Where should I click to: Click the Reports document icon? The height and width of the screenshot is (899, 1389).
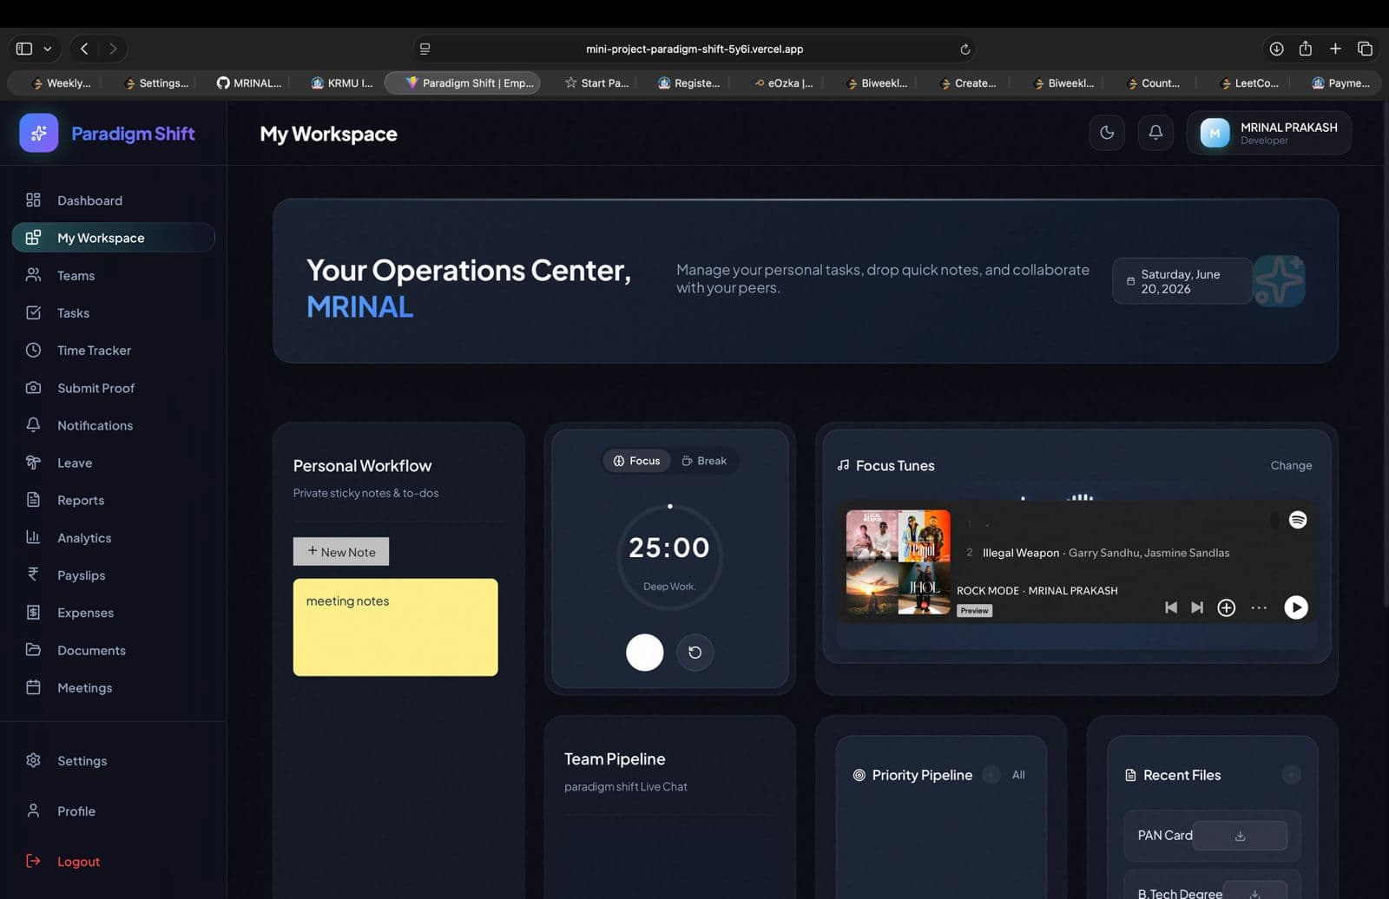click(x=33, y=500)
